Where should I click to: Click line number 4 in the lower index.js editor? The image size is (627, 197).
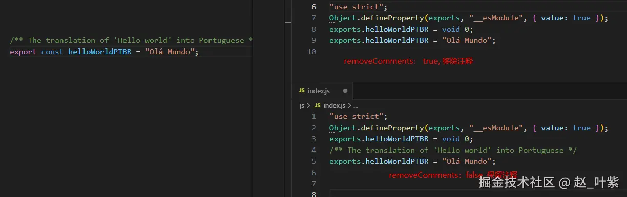tap(314, 150)
